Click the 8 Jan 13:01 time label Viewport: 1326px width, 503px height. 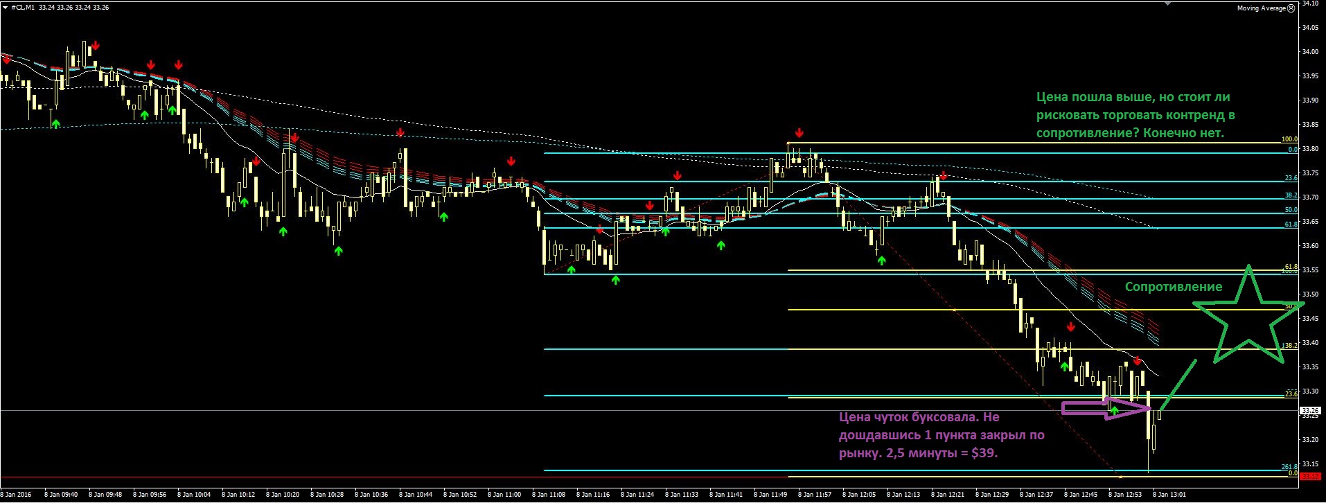pos(1169,495)
